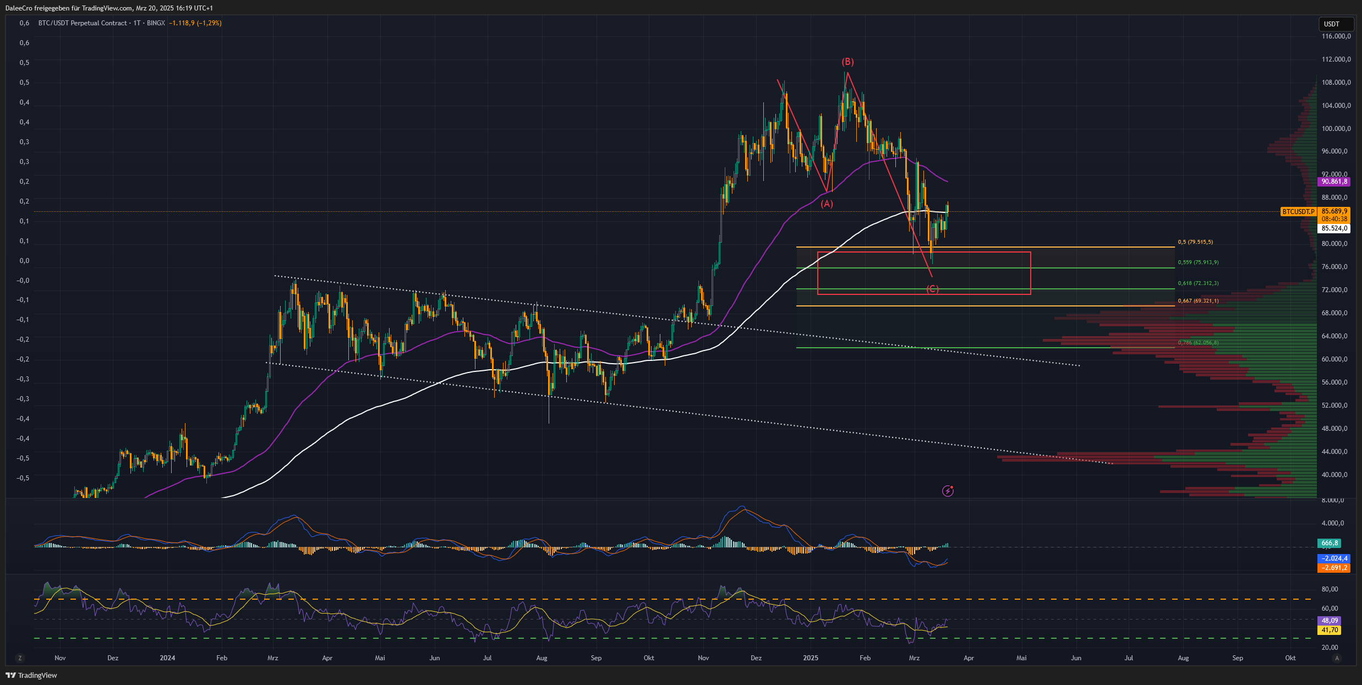Click the orange BTCUSDT.P price tag
This screenshot has width=1362, height=685.
coord(1299,212)
